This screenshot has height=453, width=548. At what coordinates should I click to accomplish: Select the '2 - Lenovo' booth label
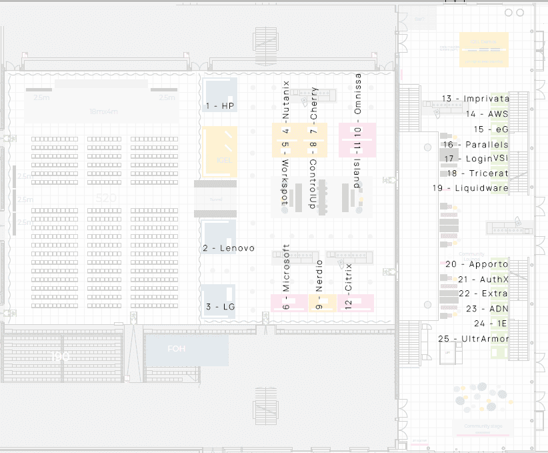coord(229,248)
